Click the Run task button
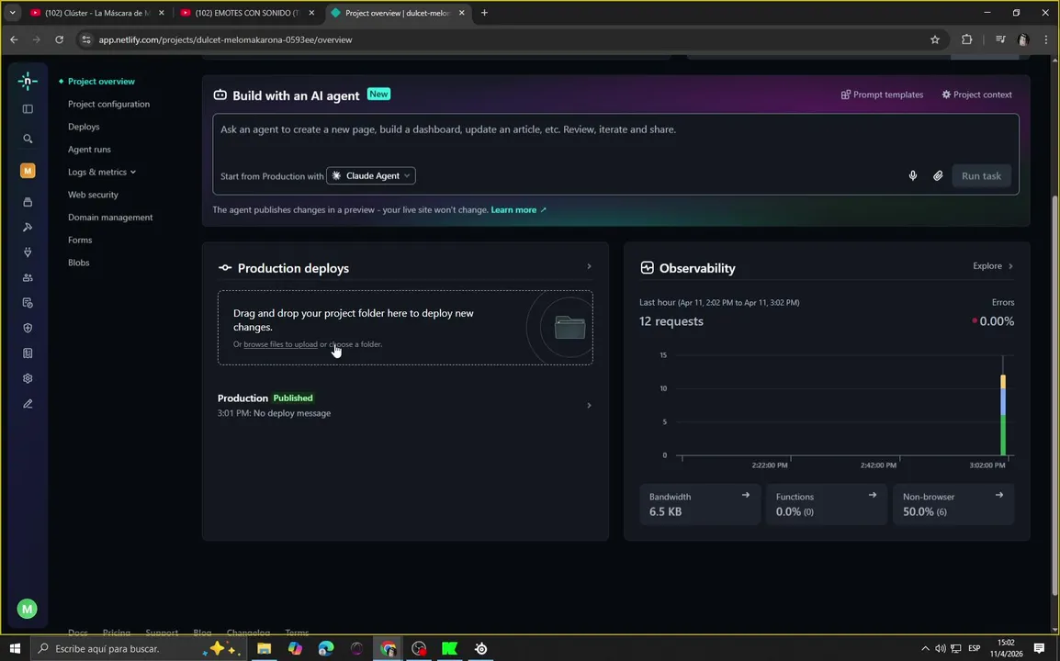The image size is (1060, 661). (981, 175)
